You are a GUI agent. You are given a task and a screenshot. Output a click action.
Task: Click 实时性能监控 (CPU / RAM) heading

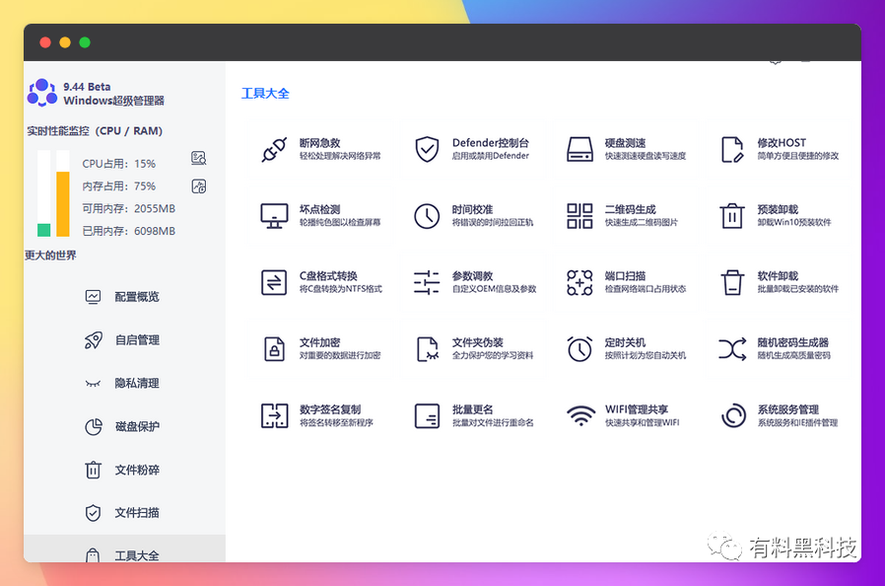point(95,131)
